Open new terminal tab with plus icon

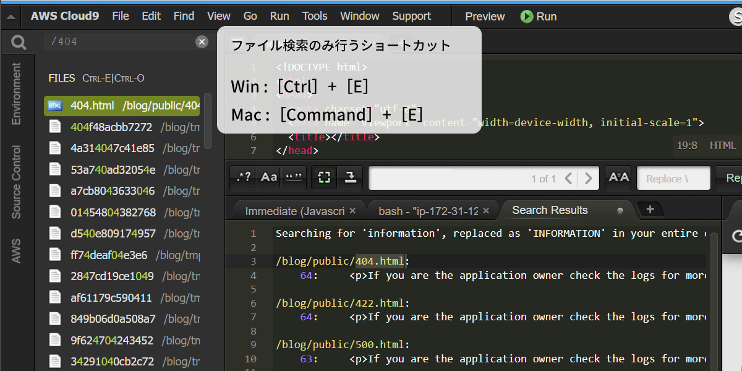(x=650, y=210)
